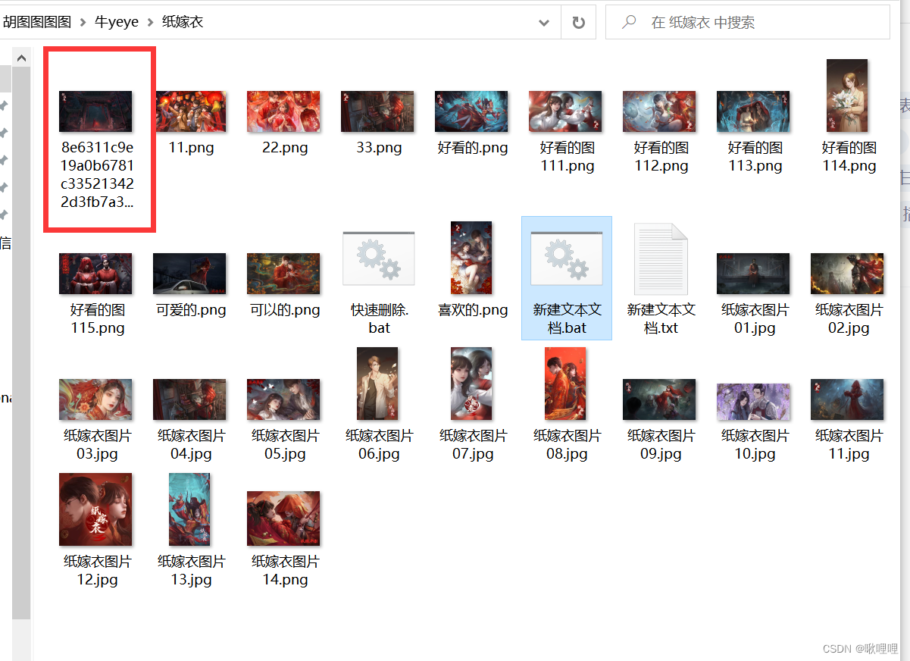This screenshot has height=661, width=910.
Task: Select the 纸嫁衣图片06.jpg thumbnail
Action: point(377,384)
